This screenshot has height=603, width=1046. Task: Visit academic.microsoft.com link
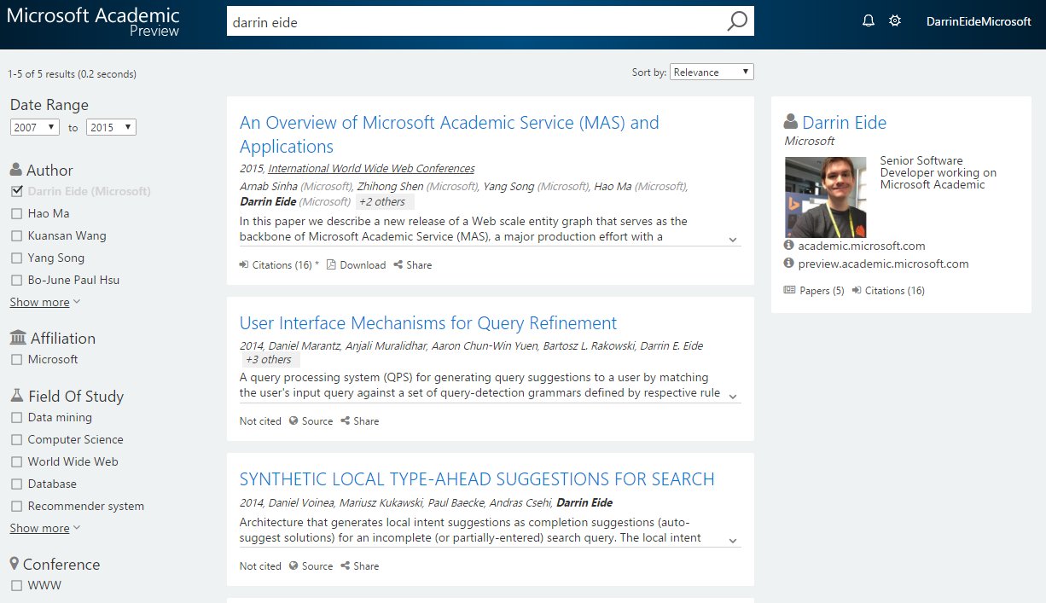(862, 246)
